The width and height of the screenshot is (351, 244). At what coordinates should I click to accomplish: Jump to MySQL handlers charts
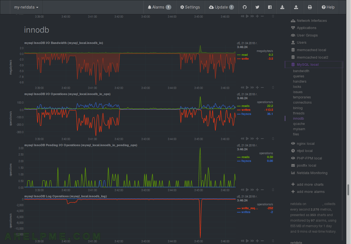300,82
